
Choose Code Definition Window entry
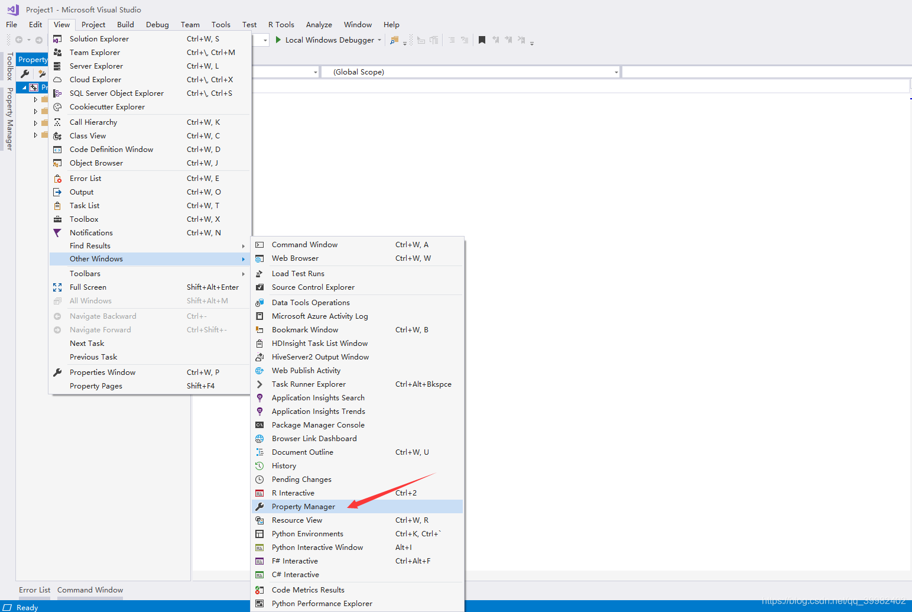(150, 150)
